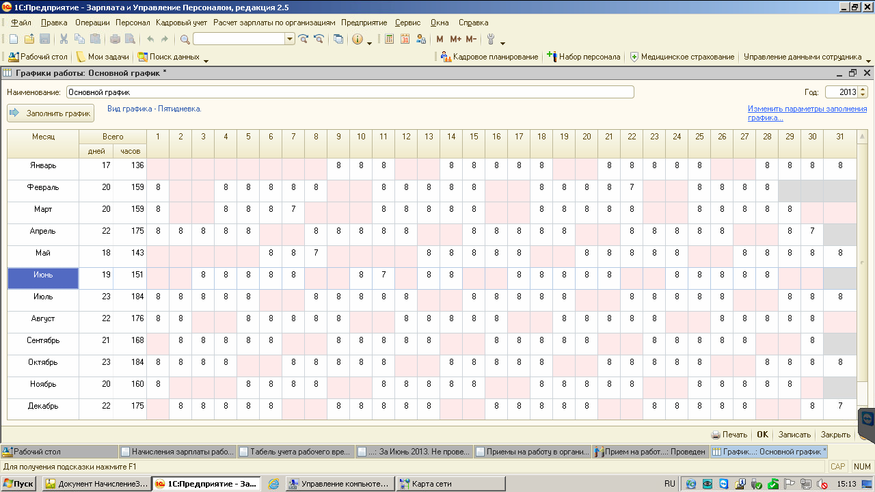Open the Кадровое планирование panel
The image size is (875, 492).
pos(489,57)
